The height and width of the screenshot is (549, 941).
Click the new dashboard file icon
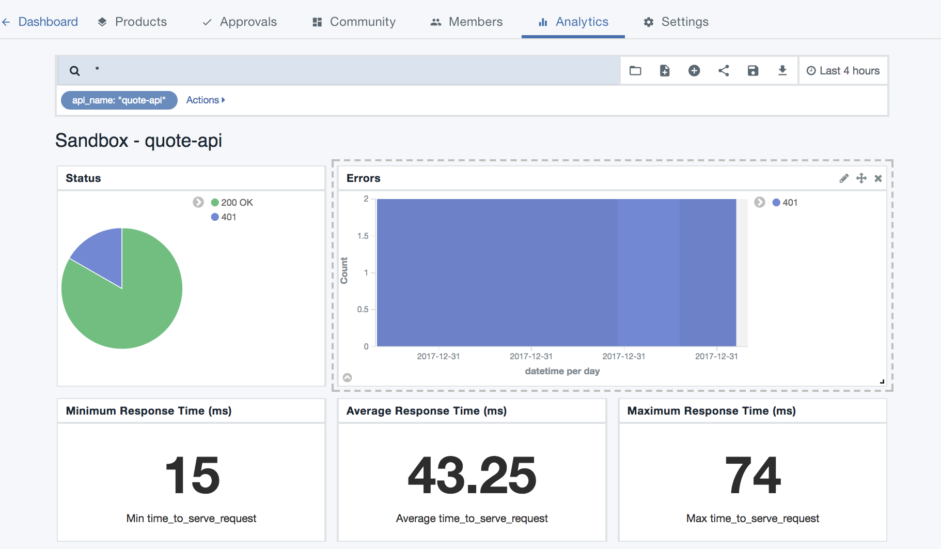pos(665,71)
